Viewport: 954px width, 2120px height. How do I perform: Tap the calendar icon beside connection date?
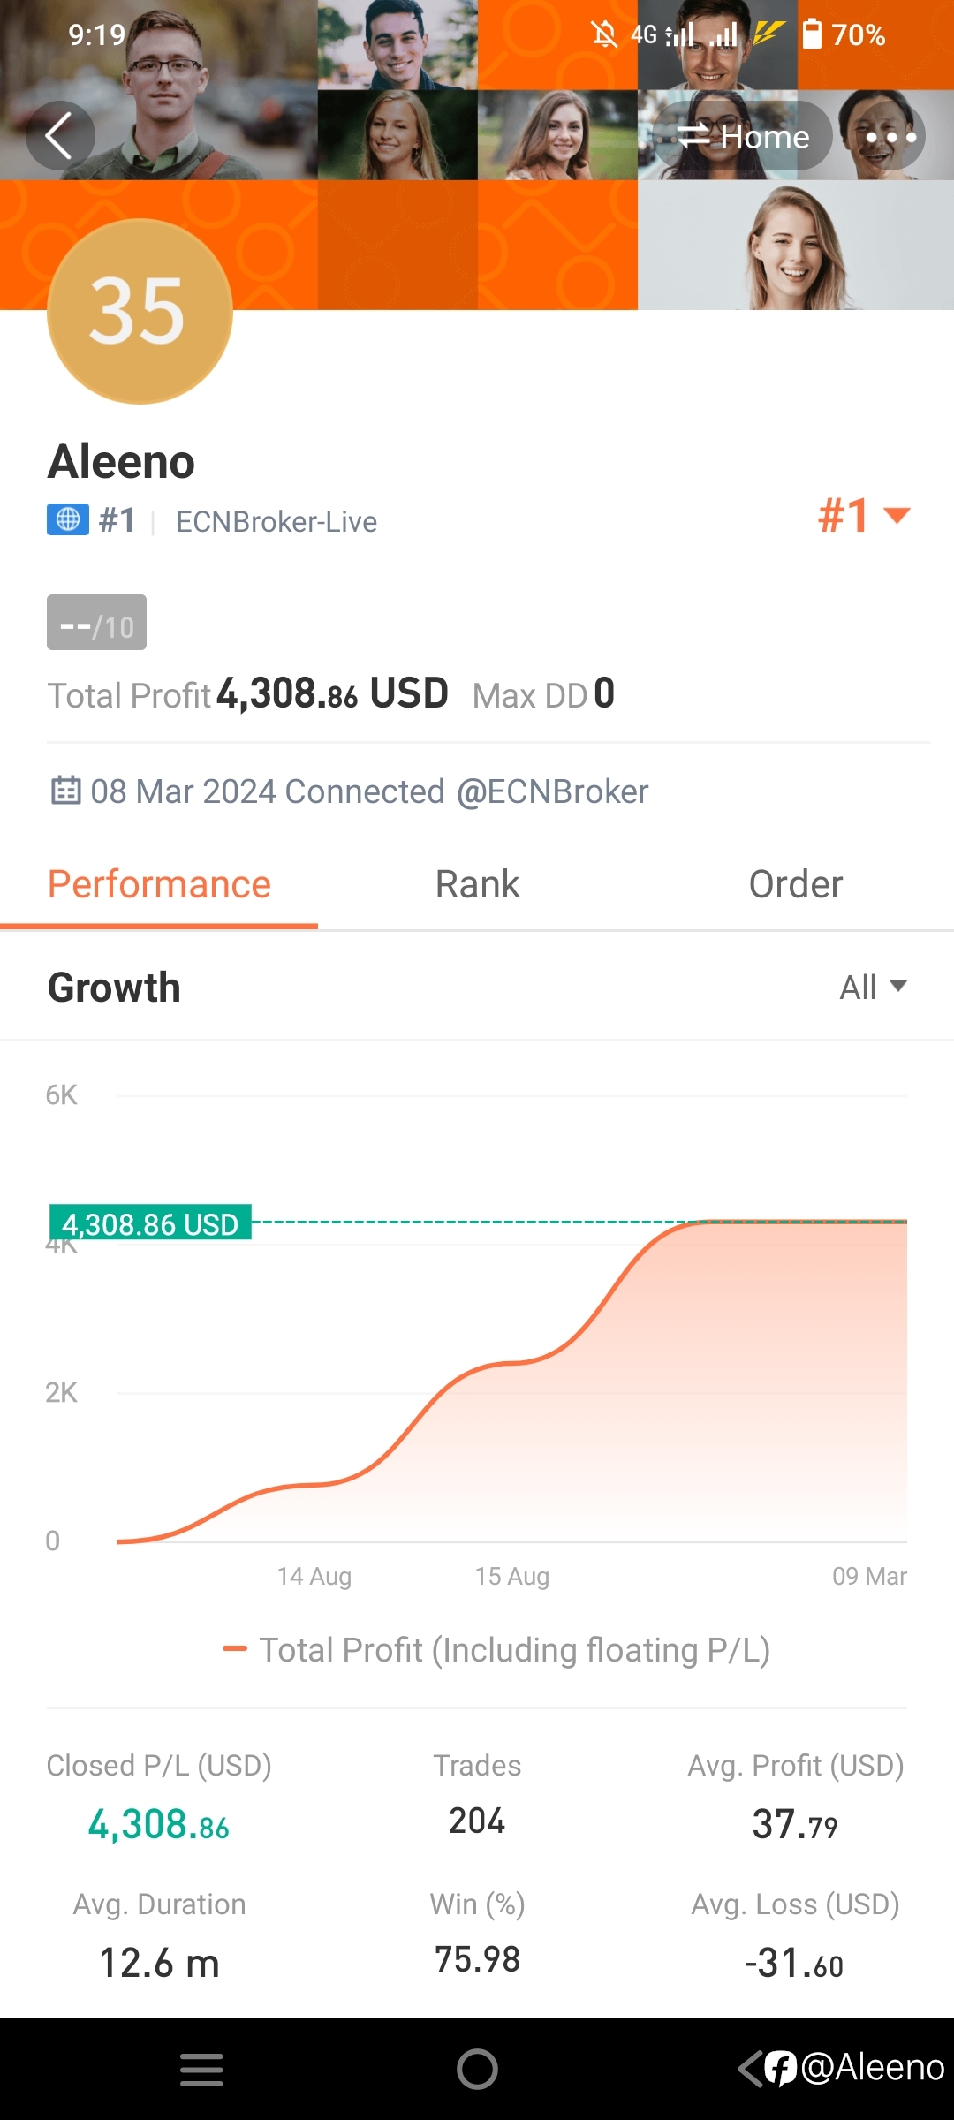pyautogui.click(x=66, y=790)
